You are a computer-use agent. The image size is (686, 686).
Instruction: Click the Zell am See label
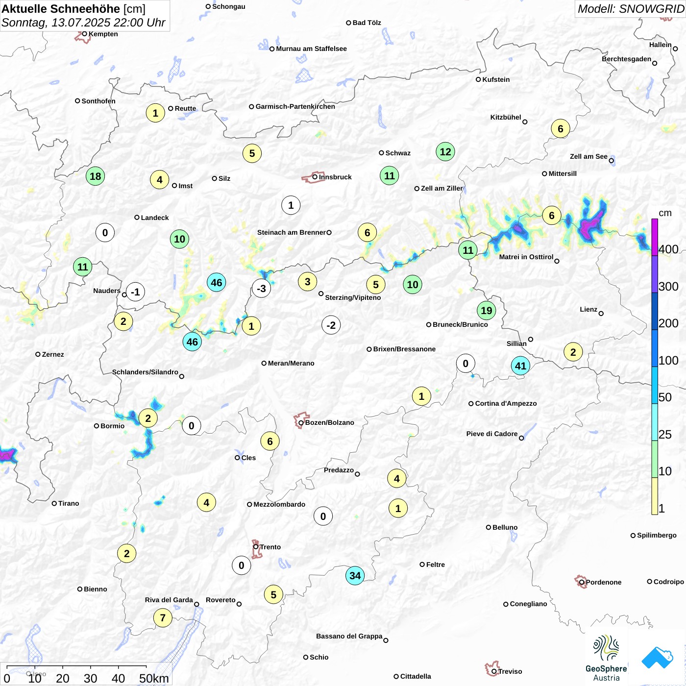click(588, 156)
